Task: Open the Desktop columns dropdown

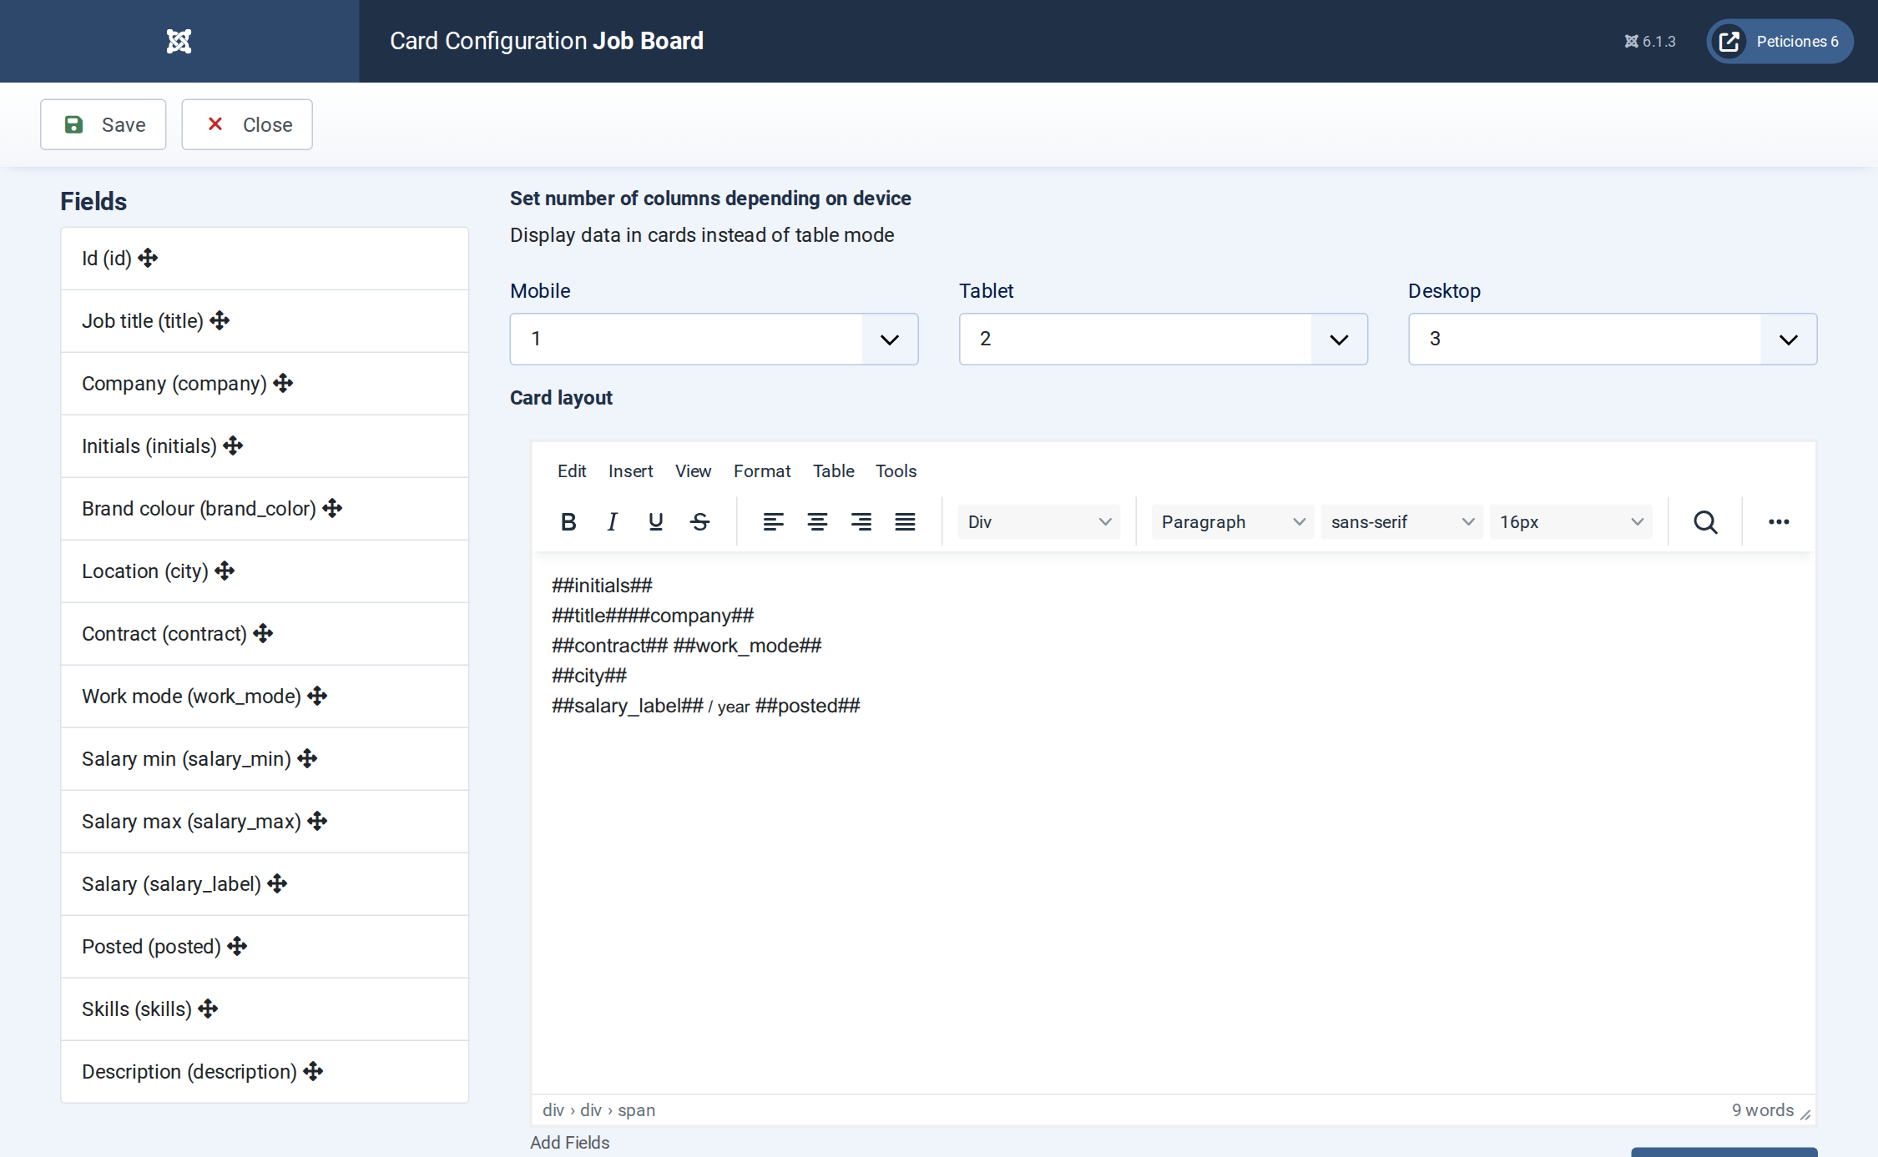Action: point(1612,339)
